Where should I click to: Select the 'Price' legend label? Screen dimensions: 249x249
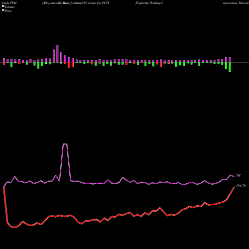[x=8, y=11]
